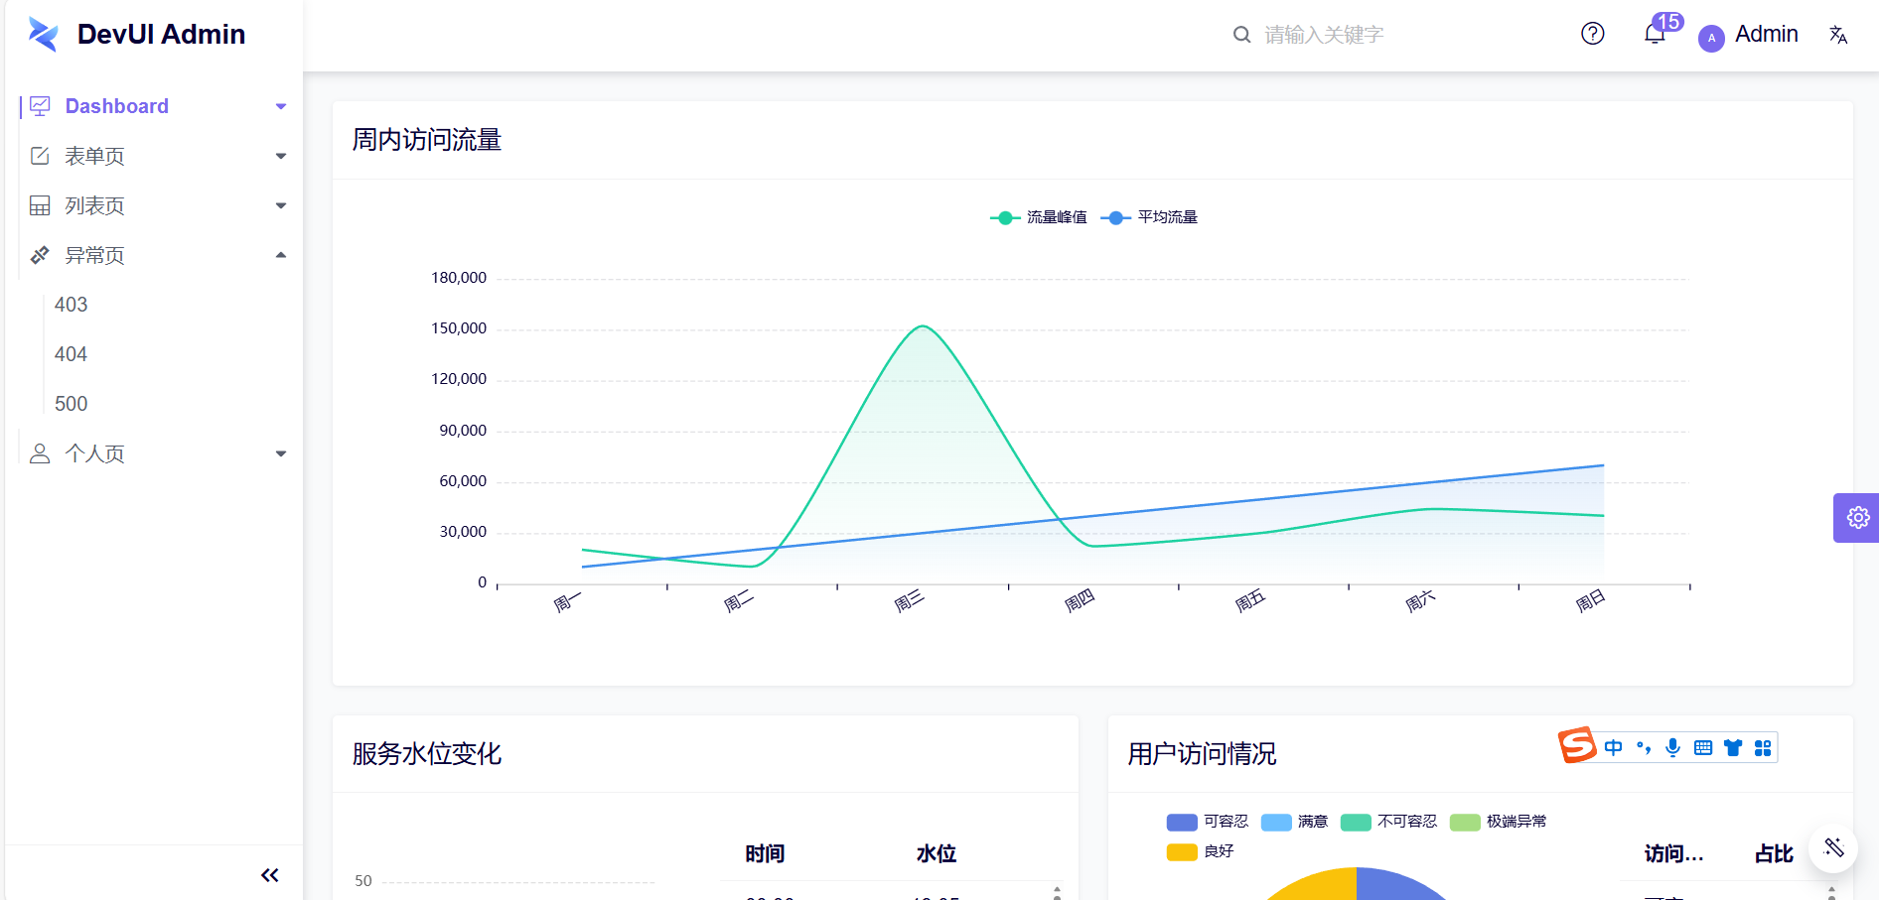Toggle 良好 pie legend item

1201,851
